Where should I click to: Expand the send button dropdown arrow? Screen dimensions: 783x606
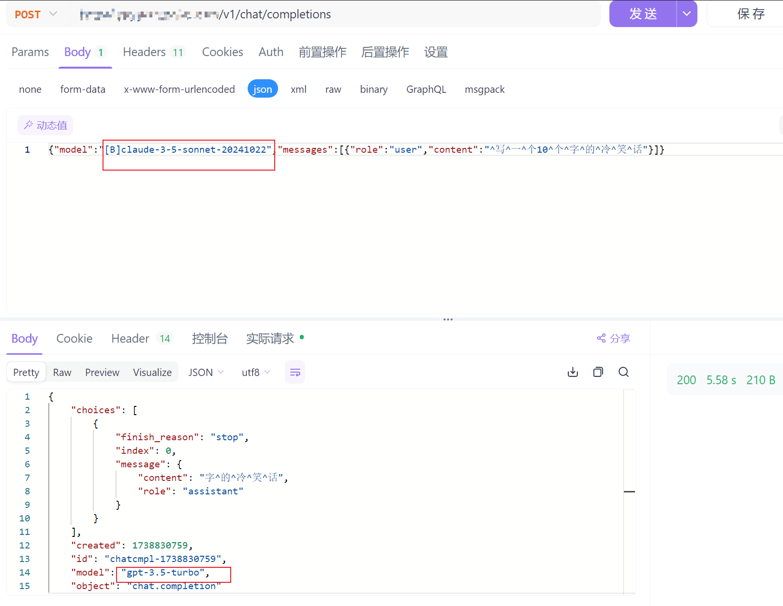(687, 14)
